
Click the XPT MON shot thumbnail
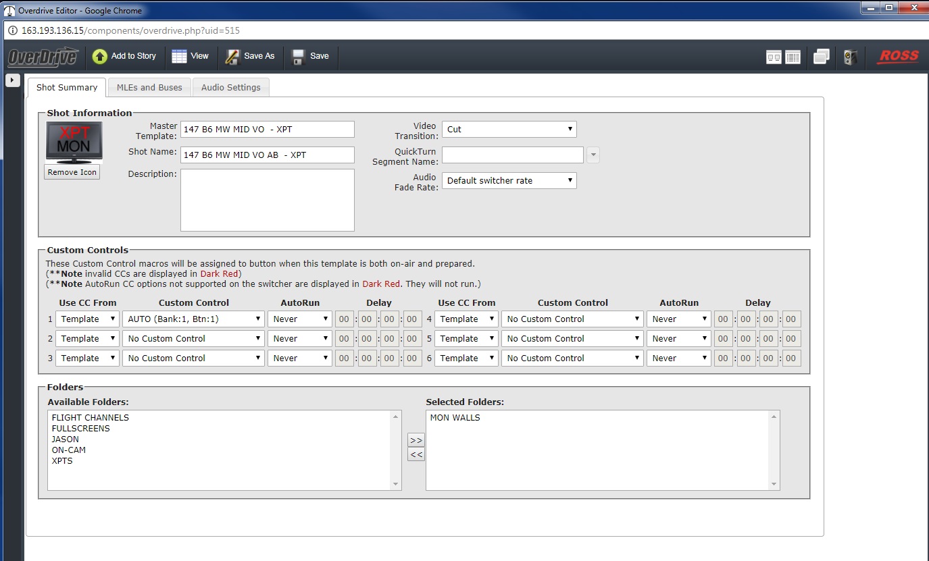pos(74,141)
